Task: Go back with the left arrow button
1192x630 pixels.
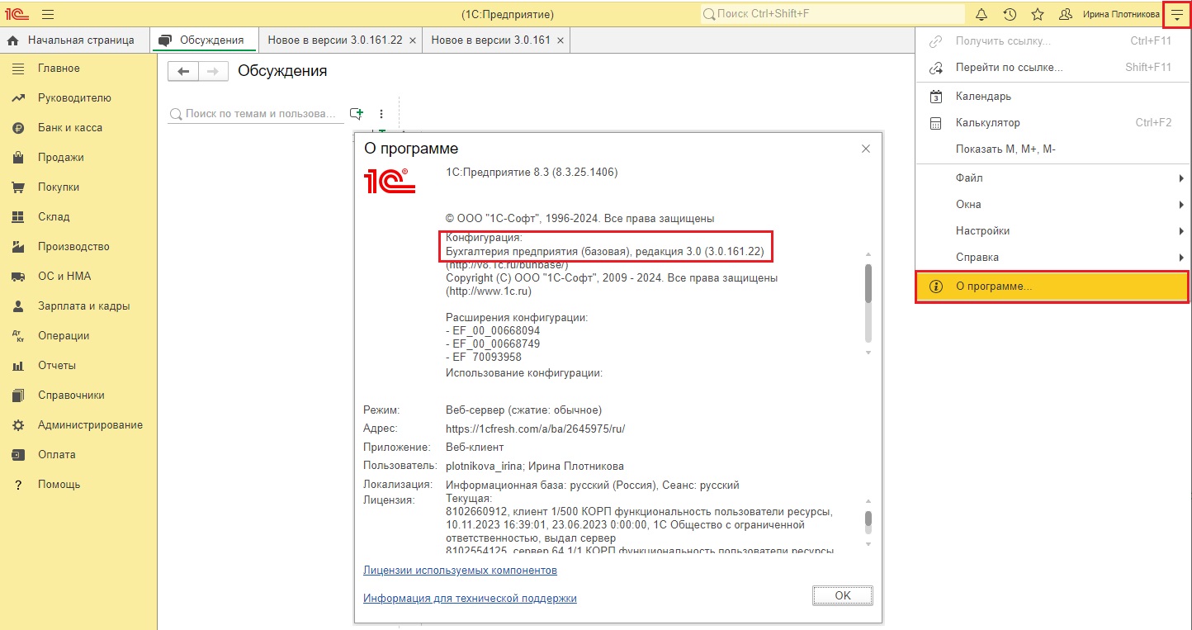Action: tap(183, 72)
